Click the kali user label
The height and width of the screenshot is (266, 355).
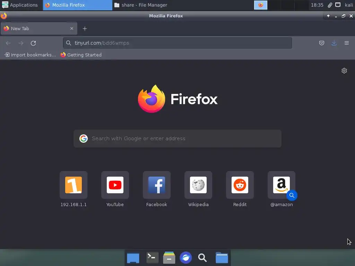[349, 5]
